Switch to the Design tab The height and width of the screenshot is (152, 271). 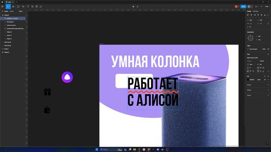coord(249,11)
